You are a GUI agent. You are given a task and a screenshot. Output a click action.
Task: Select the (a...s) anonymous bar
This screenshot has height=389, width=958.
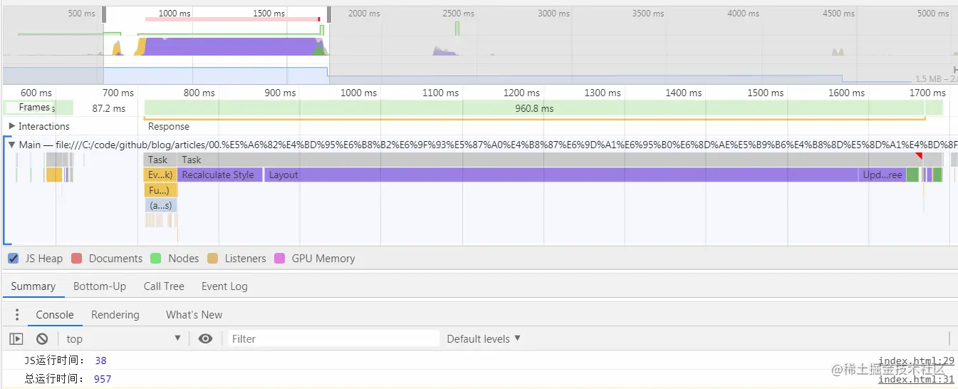coord(160,205)
